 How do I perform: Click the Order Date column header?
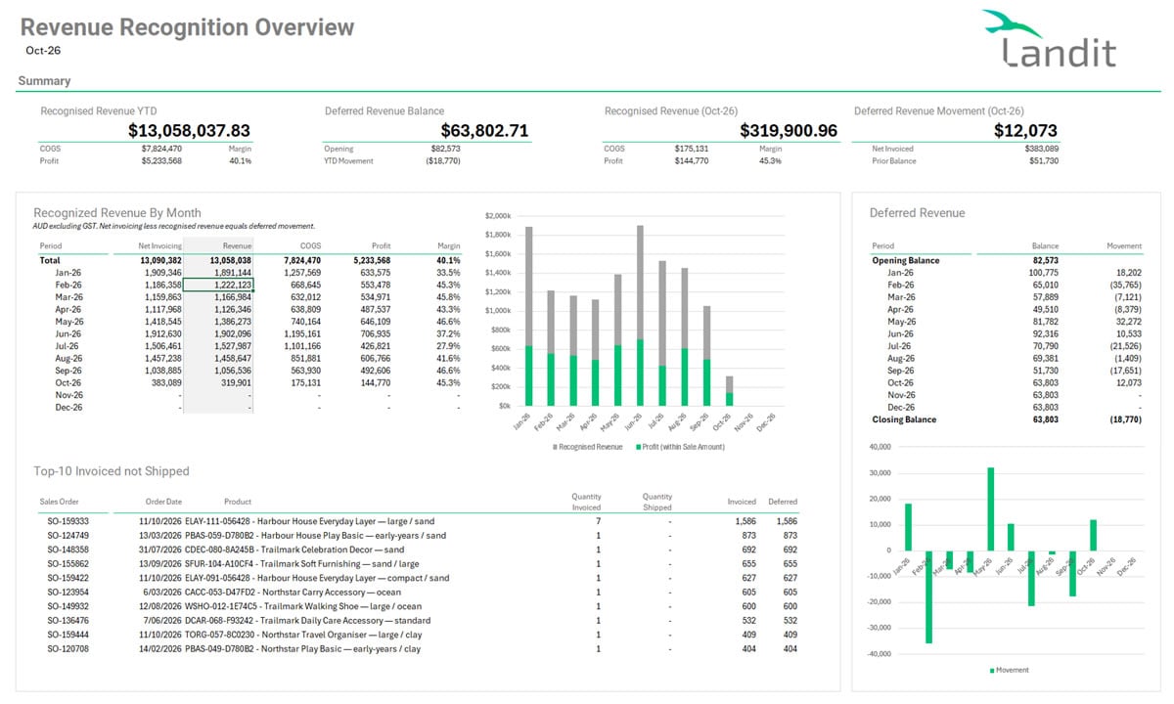[x=163, y=502]
